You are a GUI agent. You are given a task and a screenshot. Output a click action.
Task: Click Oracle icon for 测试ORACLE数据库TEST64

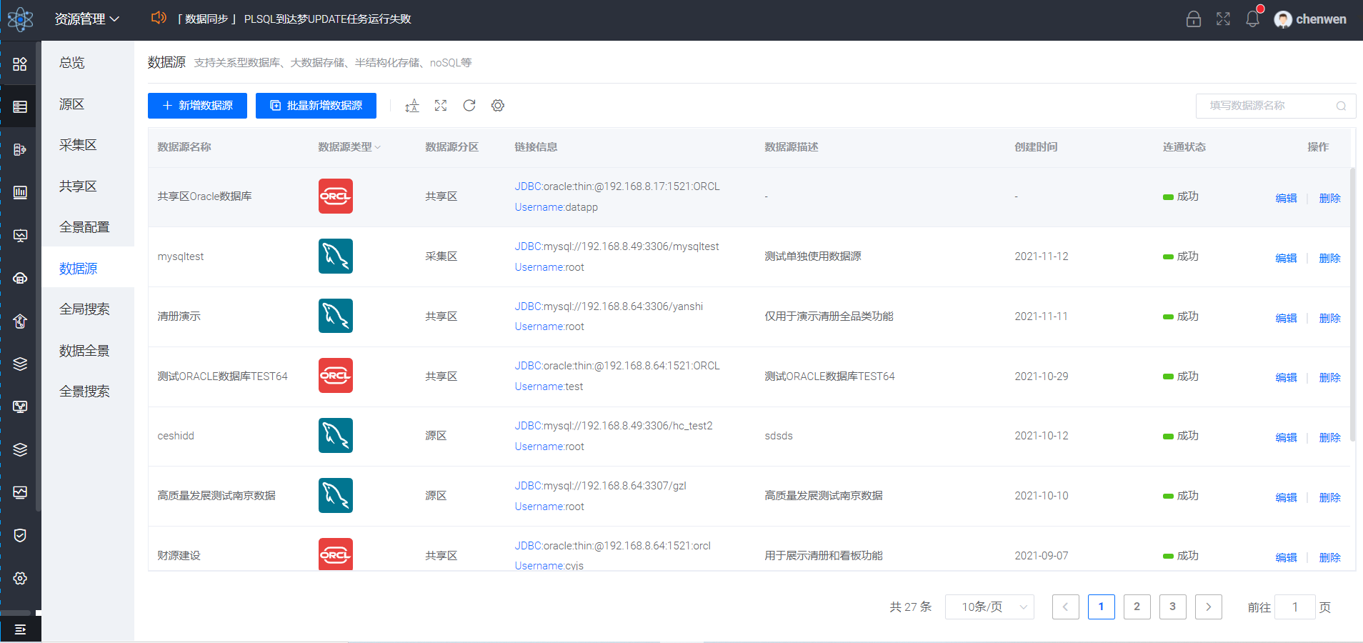(336, 376)
